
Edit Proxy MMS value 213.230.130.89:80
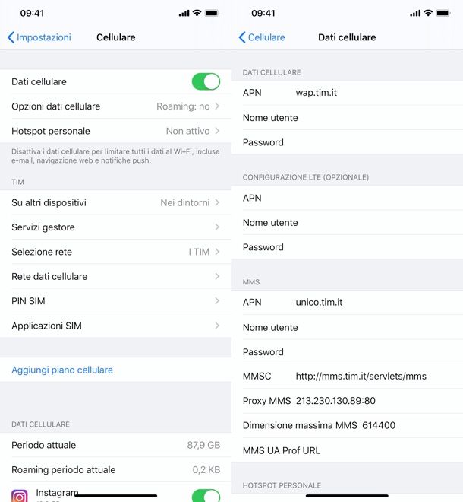(335, 401)
